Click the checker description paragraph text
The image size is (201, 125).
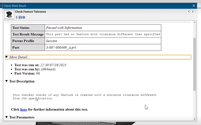pos(84,97)
